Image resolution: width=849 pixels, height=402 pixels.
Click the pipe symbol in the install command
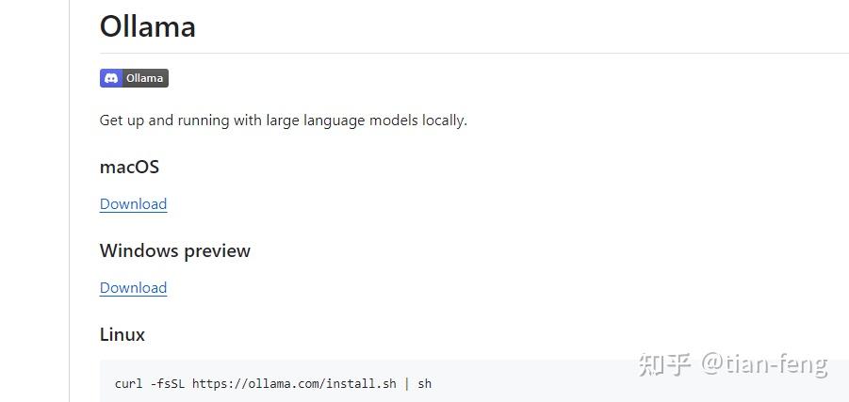(405, 384)
